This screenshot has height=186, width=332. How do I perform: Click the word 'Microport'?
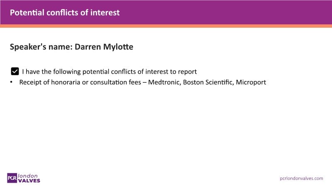click(x=251, y=82)
